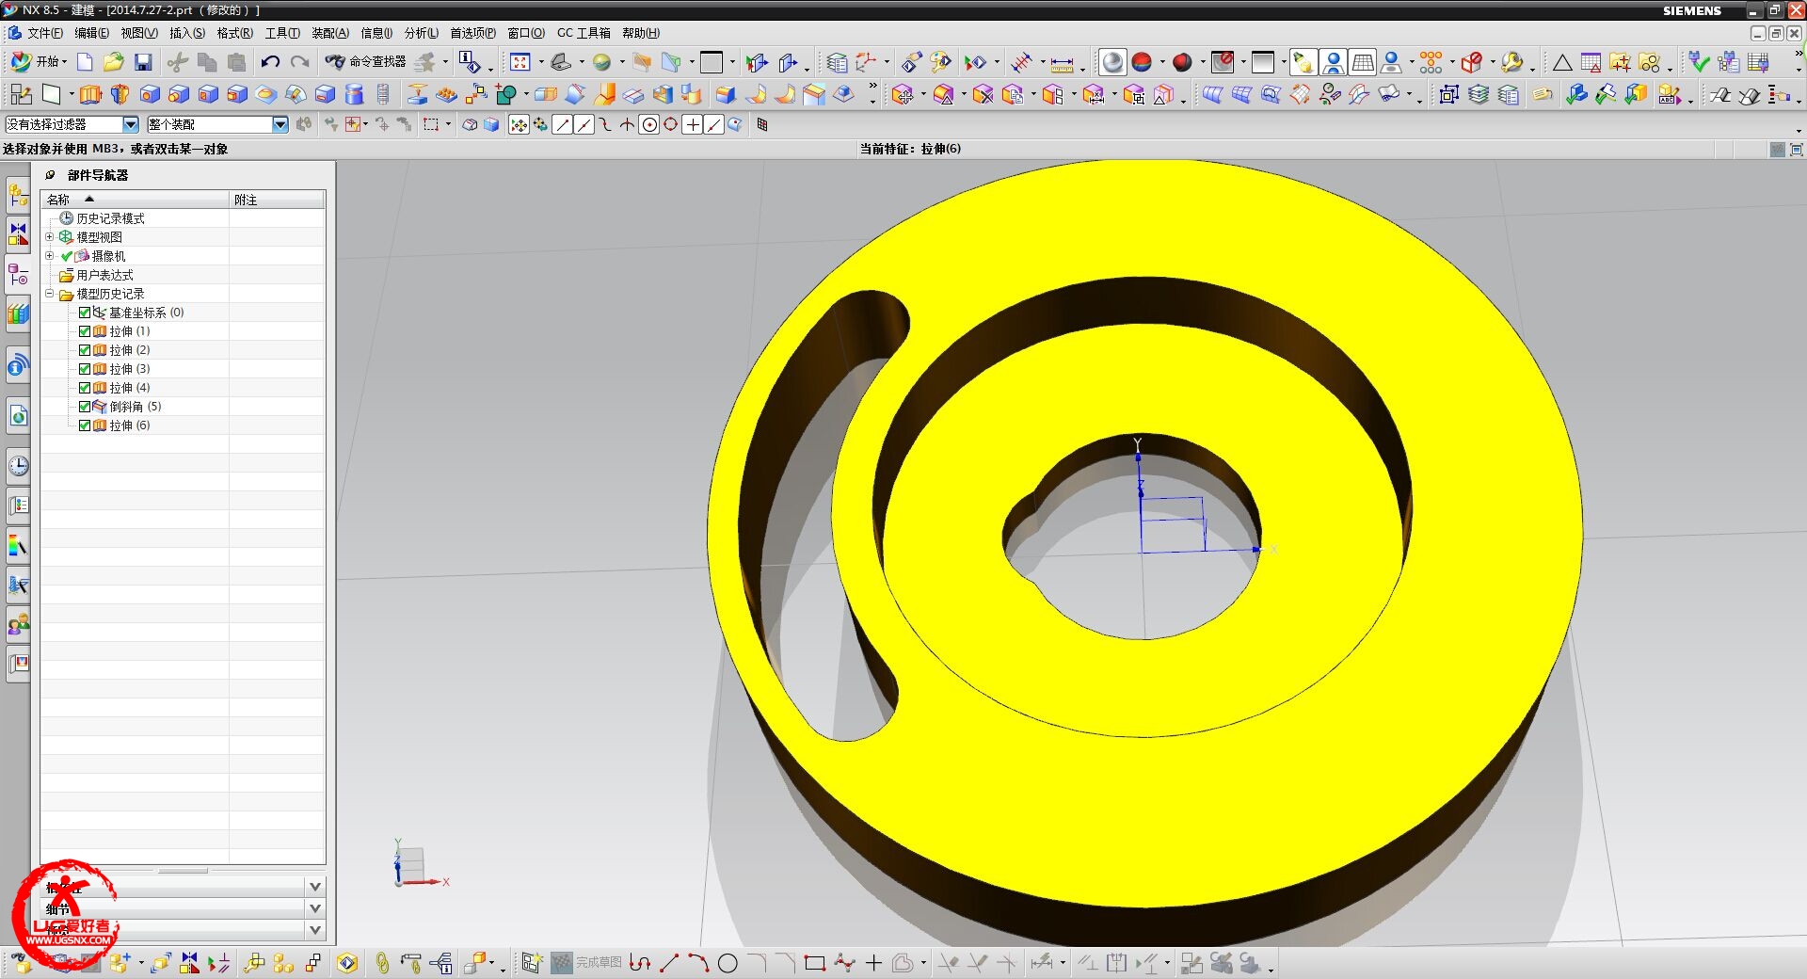The width and height of the screenshot is (1807, 979).
Task: Open the GC 工具箱 menu
Action: 583,33
